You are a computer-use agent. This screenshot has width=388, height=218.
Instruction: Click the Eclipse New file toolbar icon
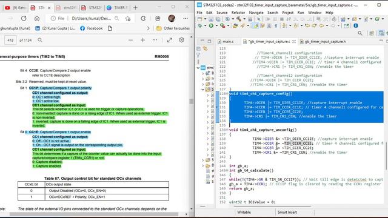pos(199,19)
